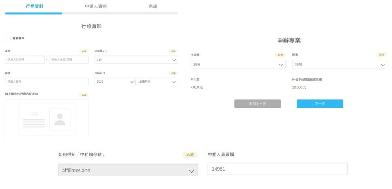
Task: Click the 車號 last three/four digits field
Action: pyautogui.click(x=69, y=60)
